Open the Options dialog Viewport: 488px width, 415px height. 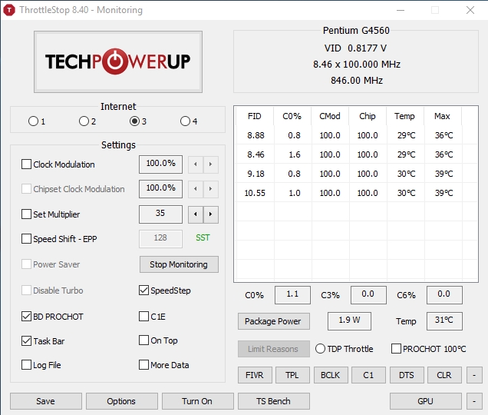[122, 401]
